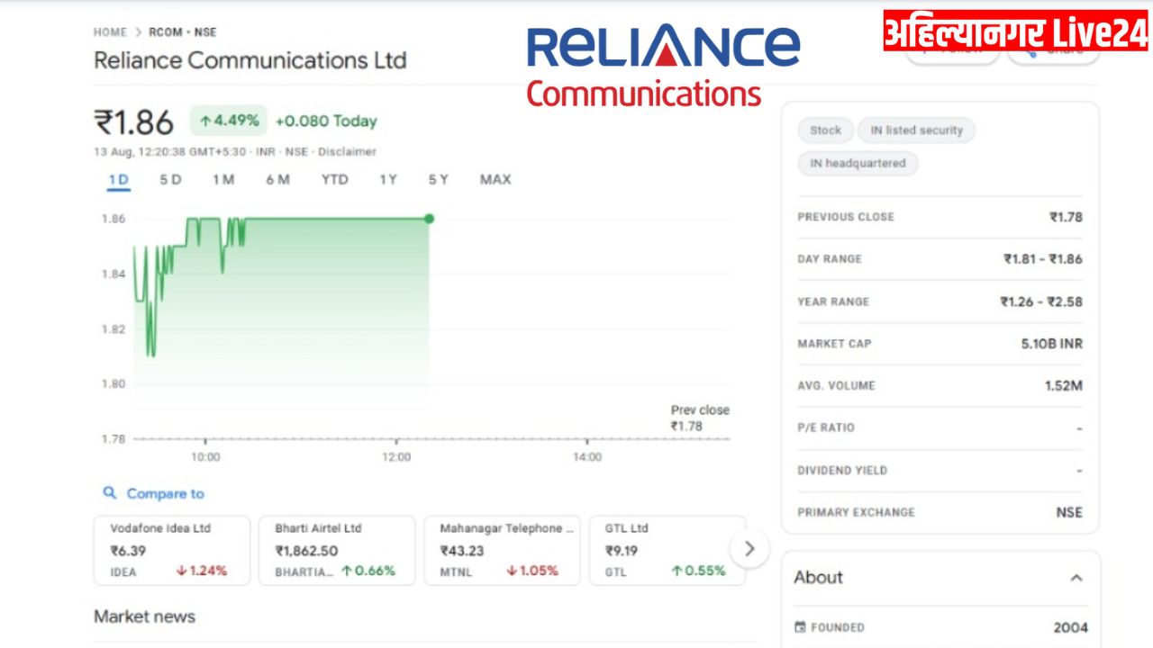Show the YTD chart range
The image size is (1153, 648).
point(334,180)
